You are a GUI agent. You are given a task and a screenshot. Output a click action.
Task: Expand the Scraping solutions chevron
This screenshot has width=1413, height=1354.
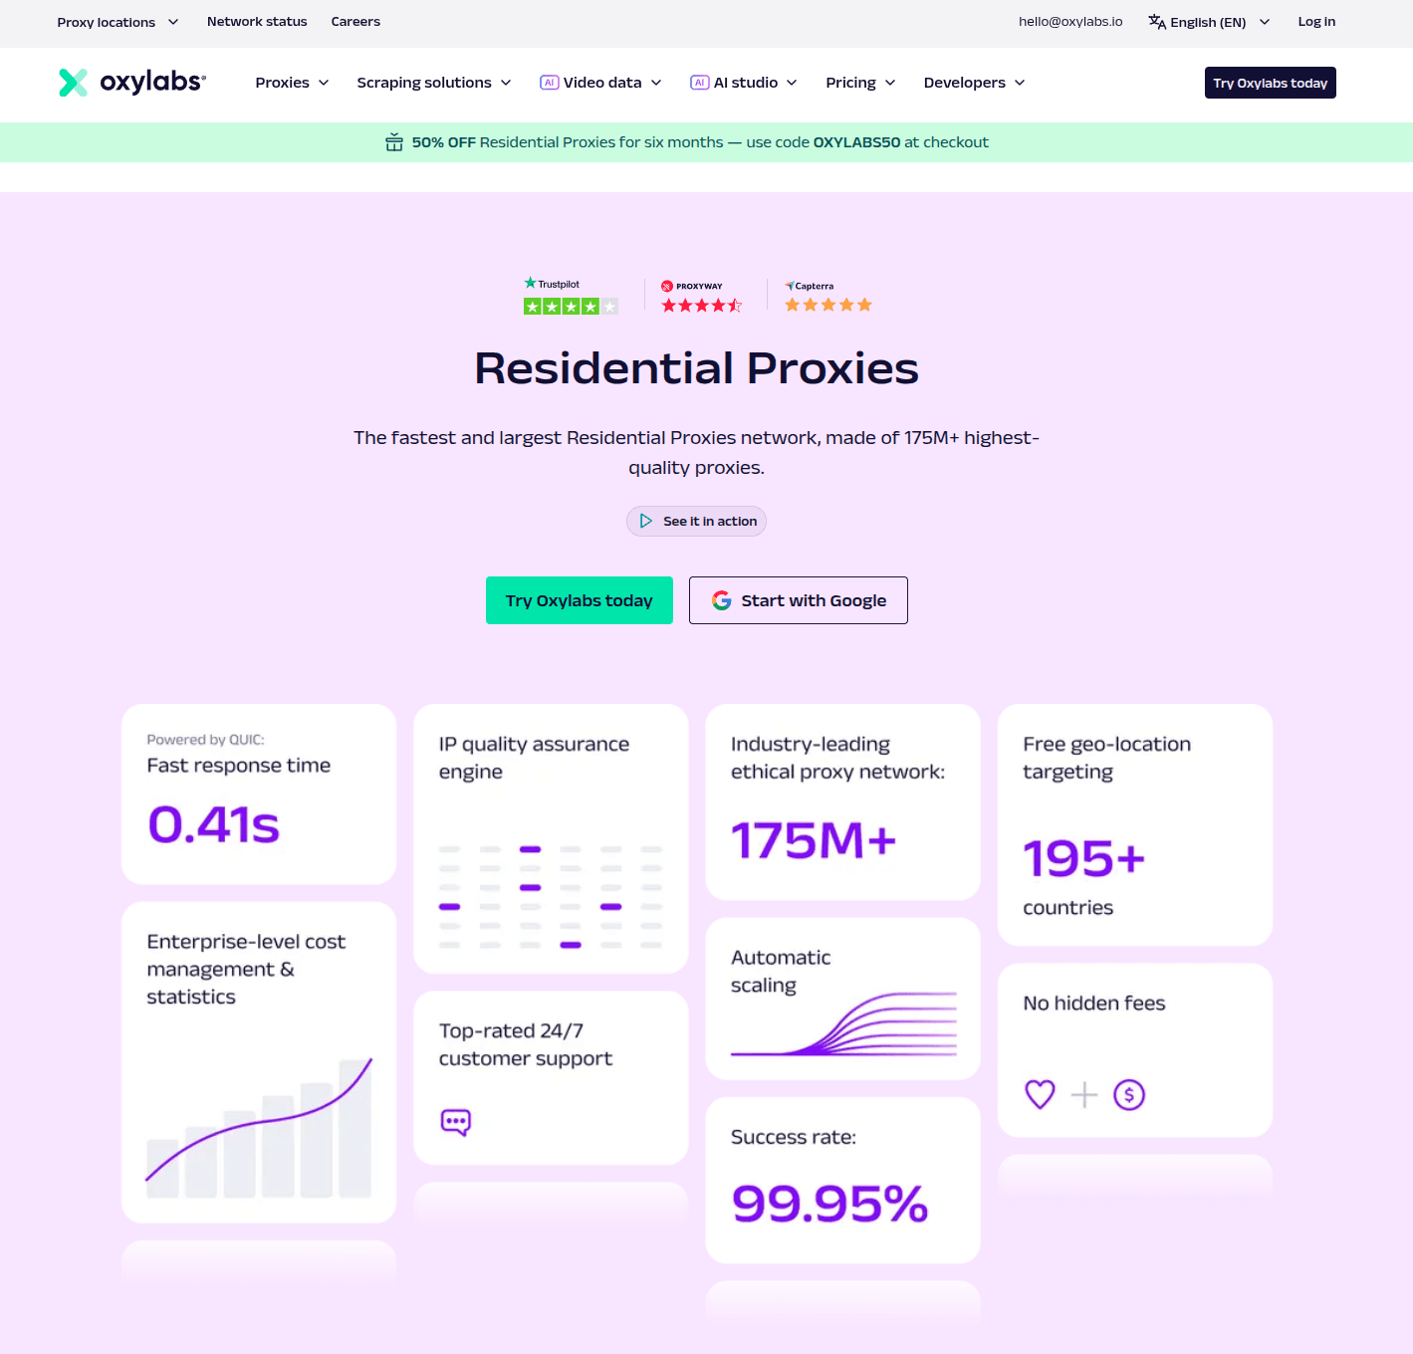[x=506, y=83]
